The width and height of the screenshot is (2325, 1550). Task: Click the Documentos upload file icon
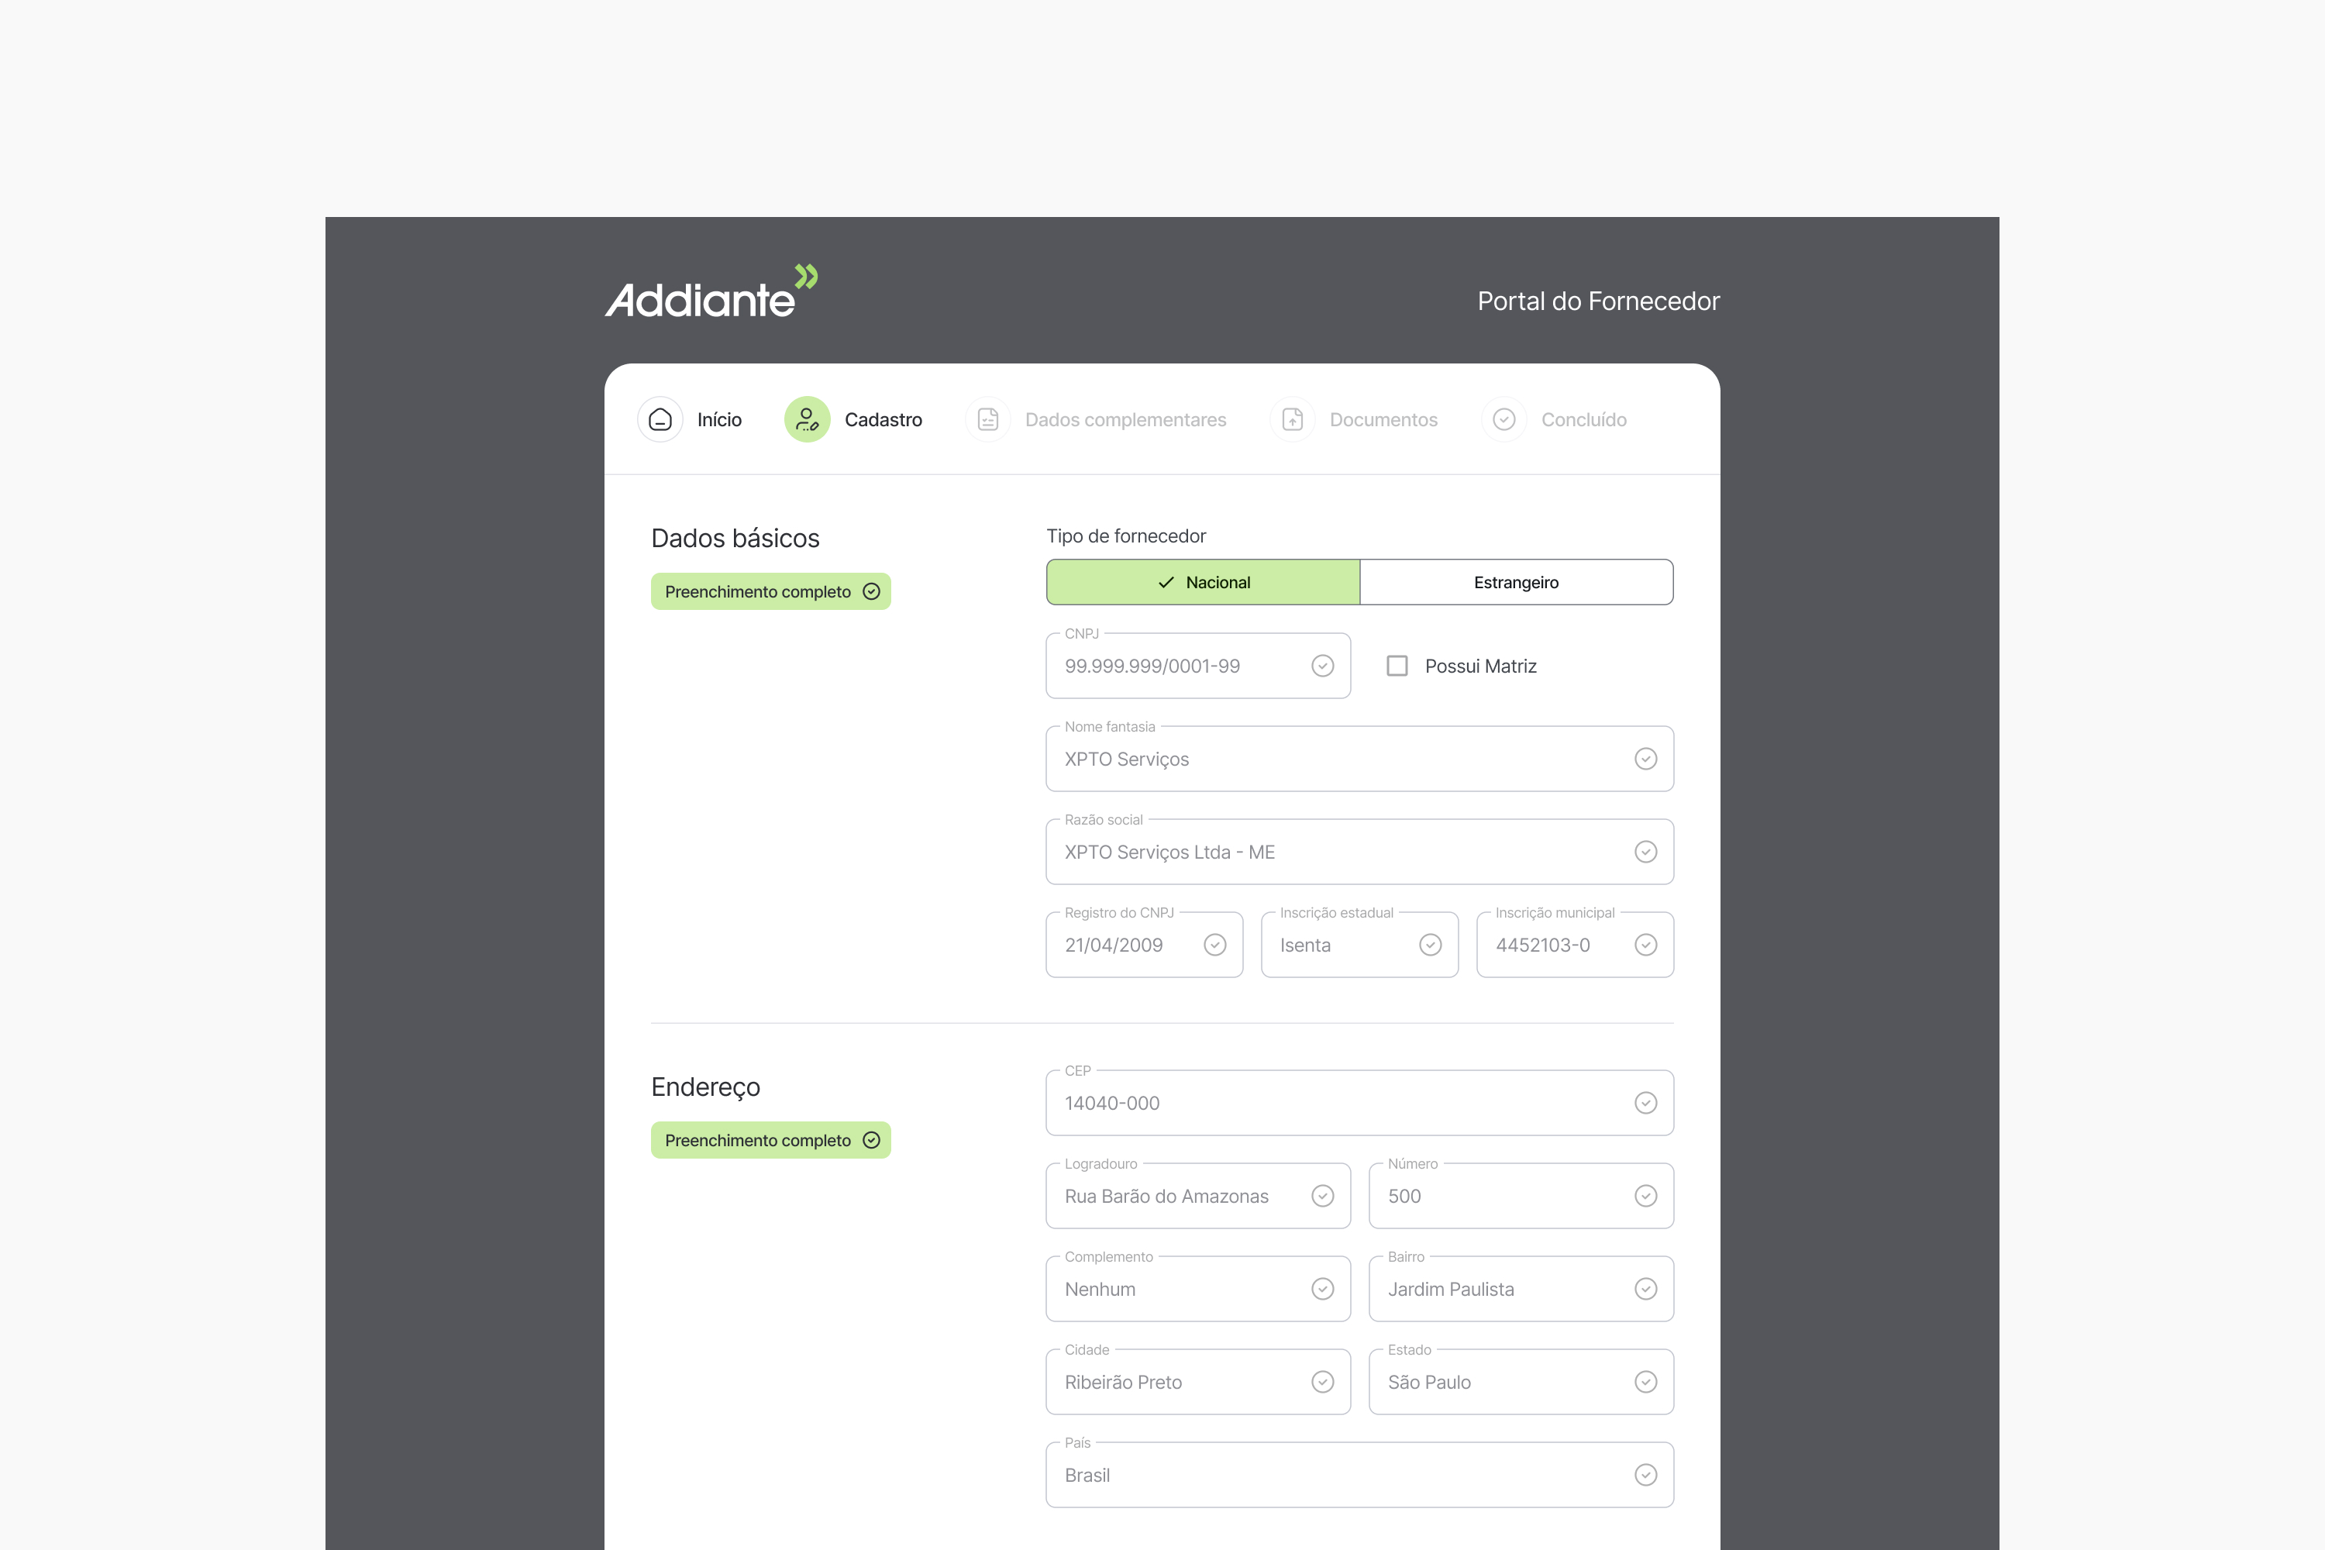point(1292,419)
